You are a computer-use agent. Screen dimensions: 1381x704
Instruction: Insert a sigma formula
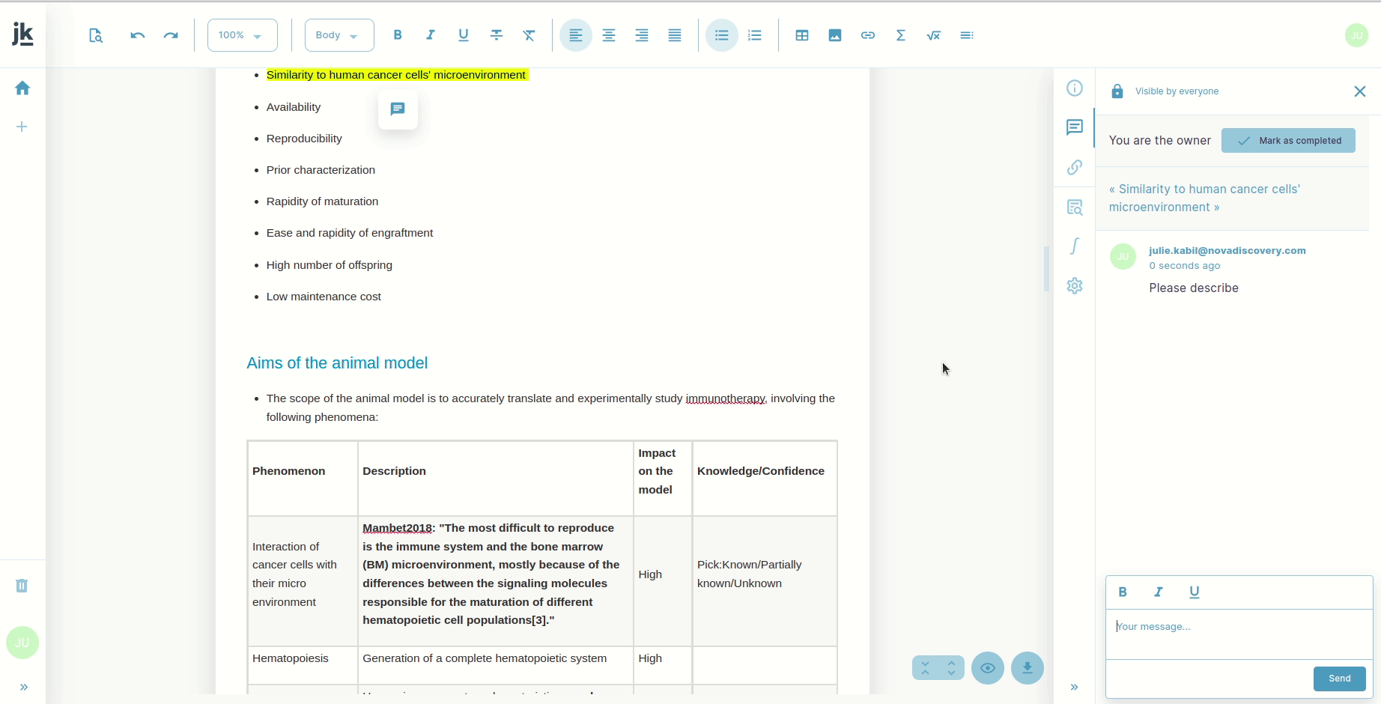[x=901, y=35]
